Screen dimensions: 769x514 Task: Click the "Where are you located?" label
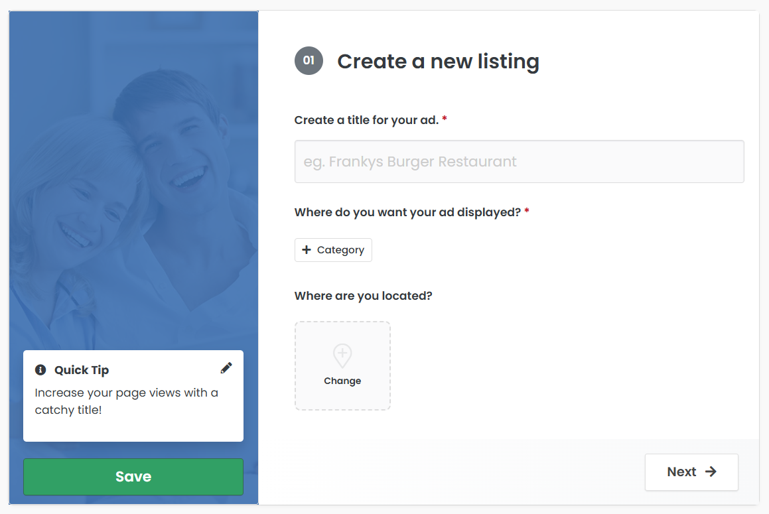363,296
